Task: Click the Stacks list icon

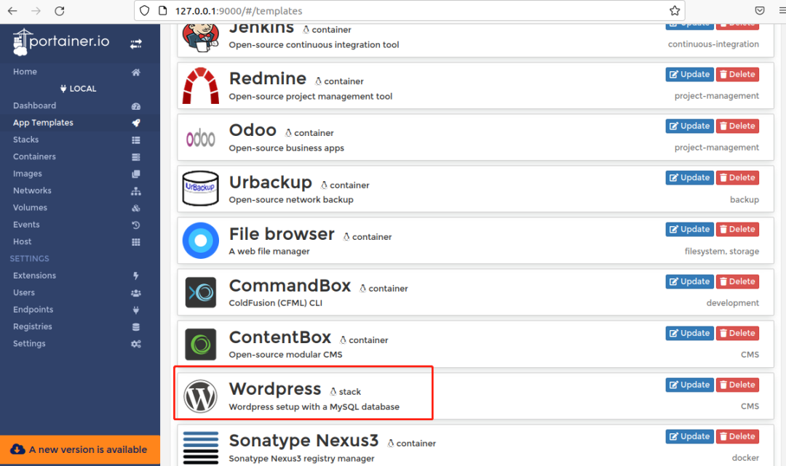Action: (x=136, y=140)
